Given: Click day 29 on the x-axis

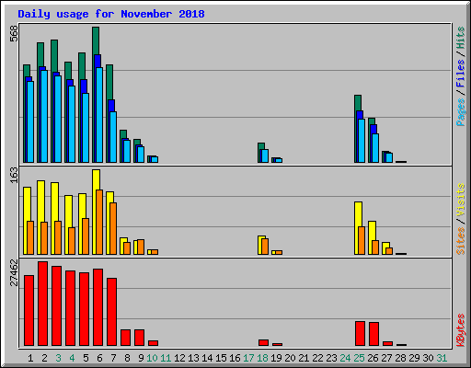Looking at the screenshot, I should 414,358.
